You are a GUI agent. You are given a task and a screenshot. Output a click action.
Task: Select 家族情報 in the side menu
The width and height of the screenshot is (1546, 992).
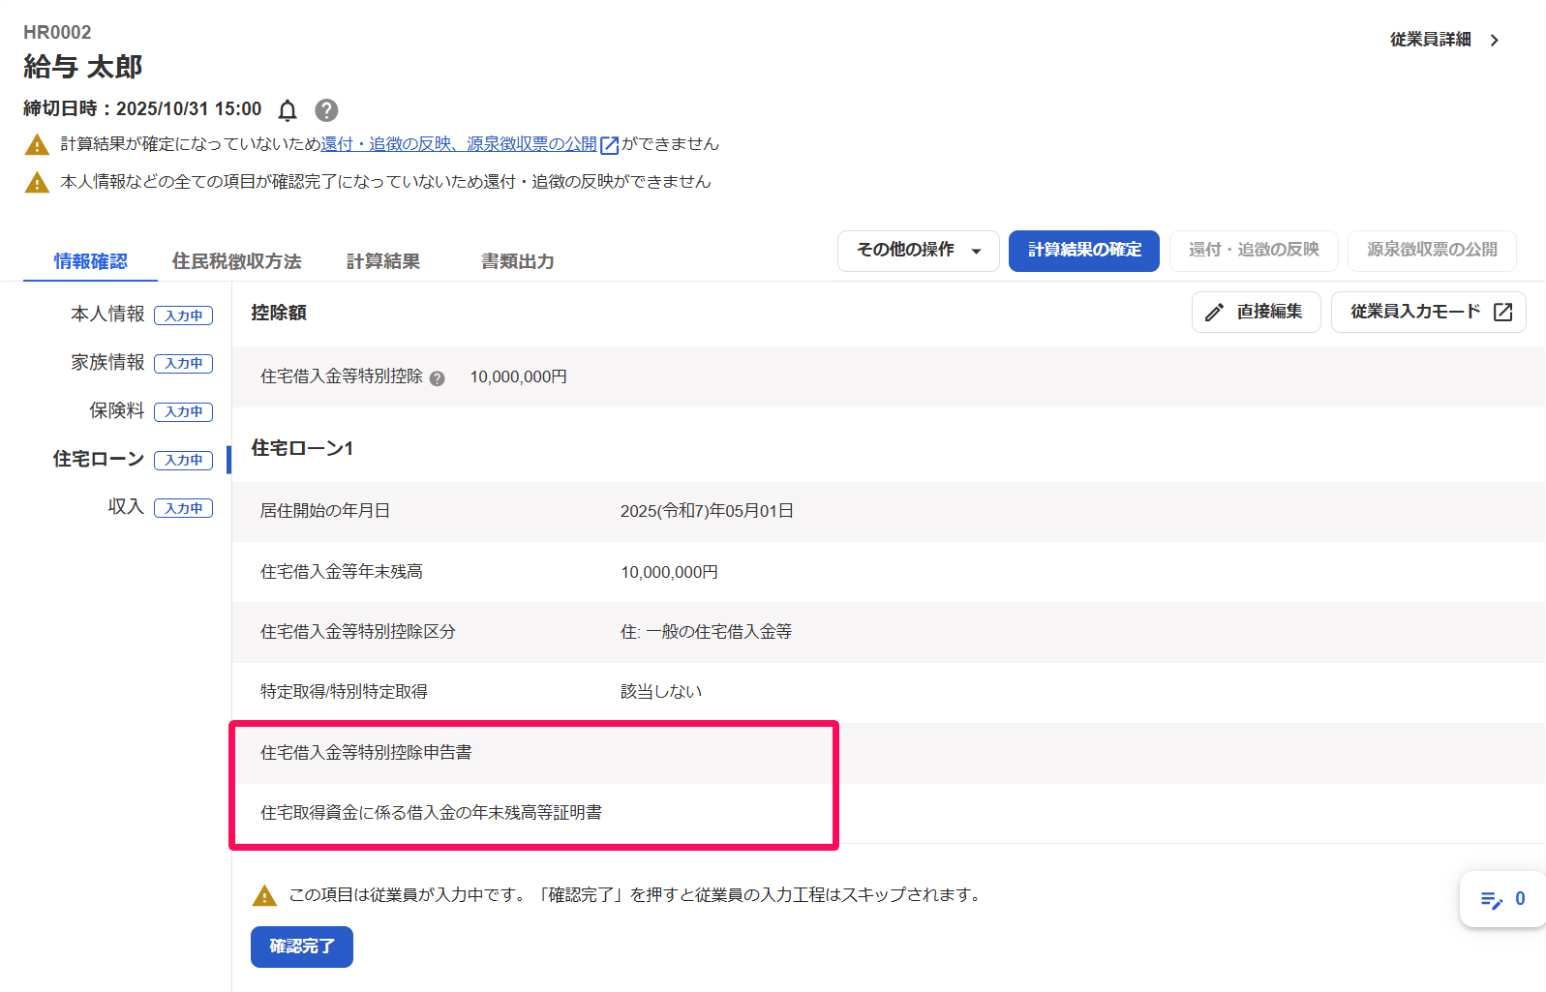(x=107, y=362)
